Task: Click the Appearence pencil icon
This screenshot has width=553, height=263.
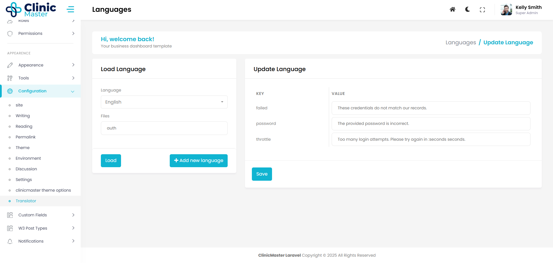Action: click(x=10, y=65)
